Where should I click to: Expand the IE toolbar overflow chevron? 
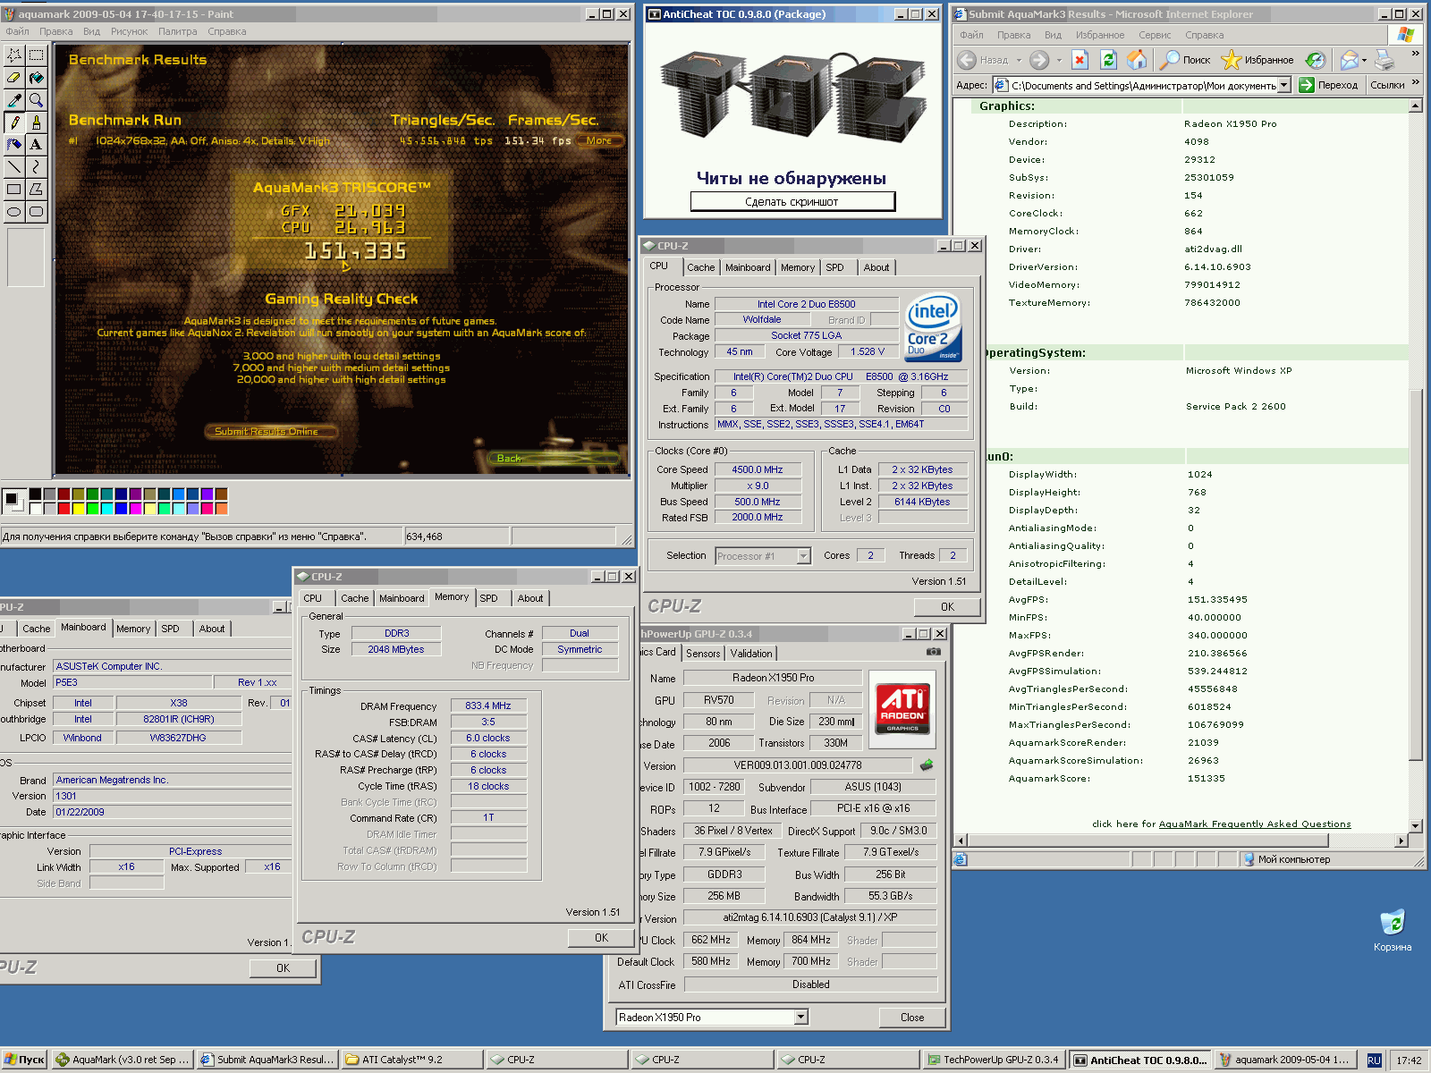[x=1416, y=55]
